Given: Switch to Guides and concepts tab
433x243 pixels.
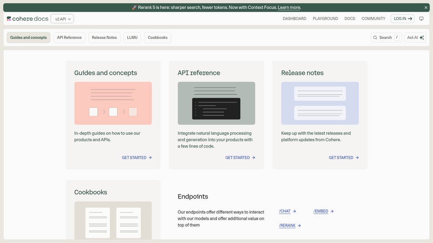Looking at the screenshot, I should [29, 38].
